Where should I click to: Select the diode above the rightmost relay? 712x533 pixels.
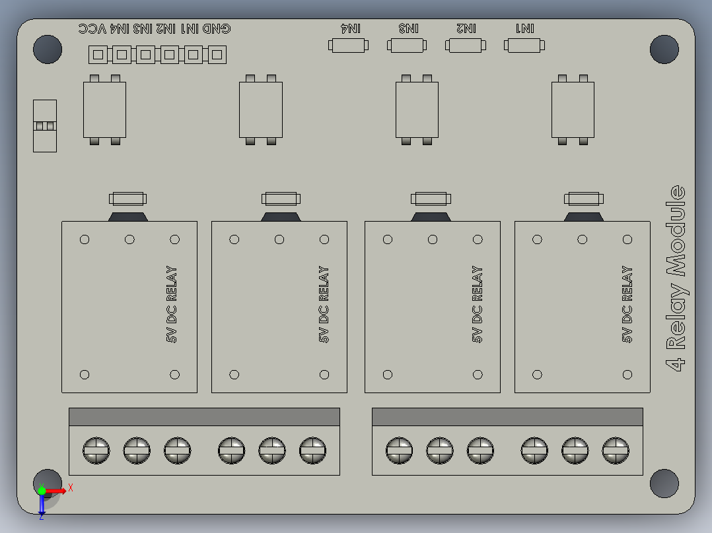583,199
